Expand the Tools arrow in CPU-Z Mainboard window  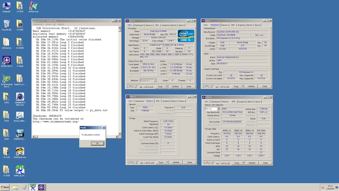pos(242,86)
